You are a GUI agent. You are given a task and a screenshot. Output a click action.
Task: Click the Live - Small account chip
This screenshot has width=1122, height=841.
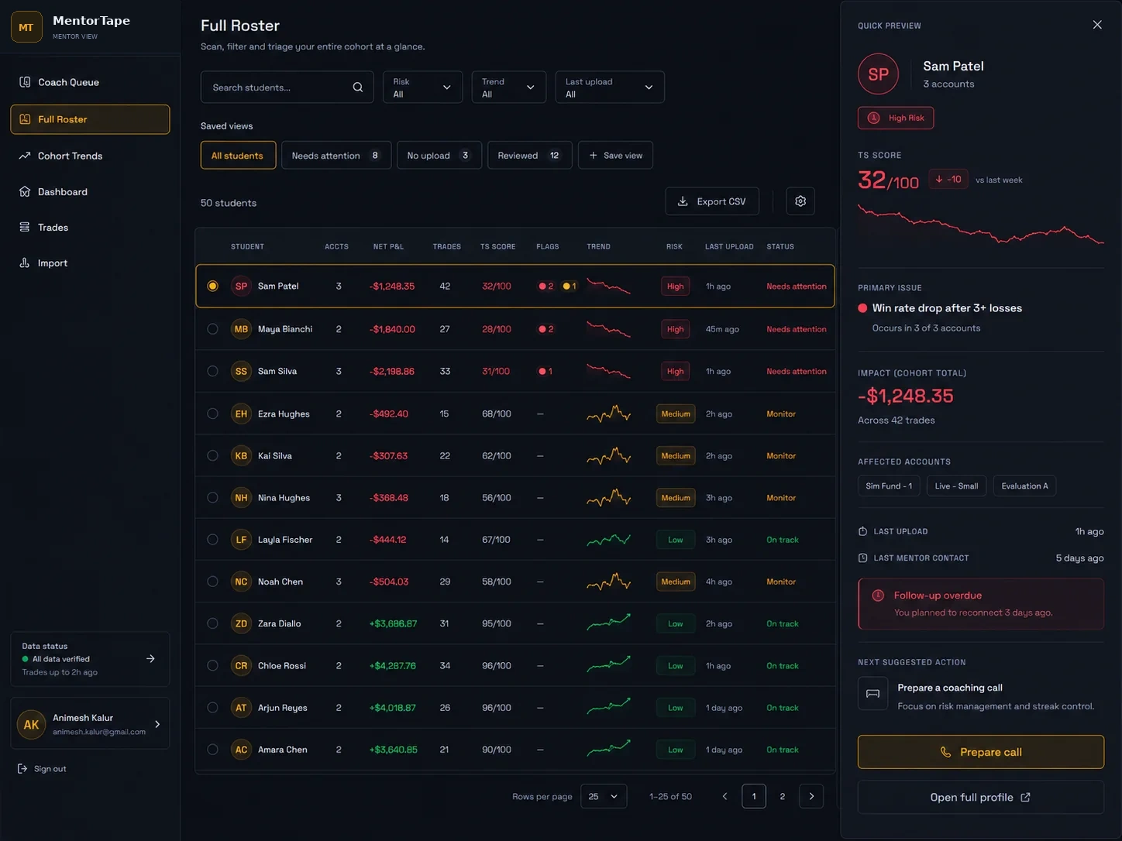956,486
